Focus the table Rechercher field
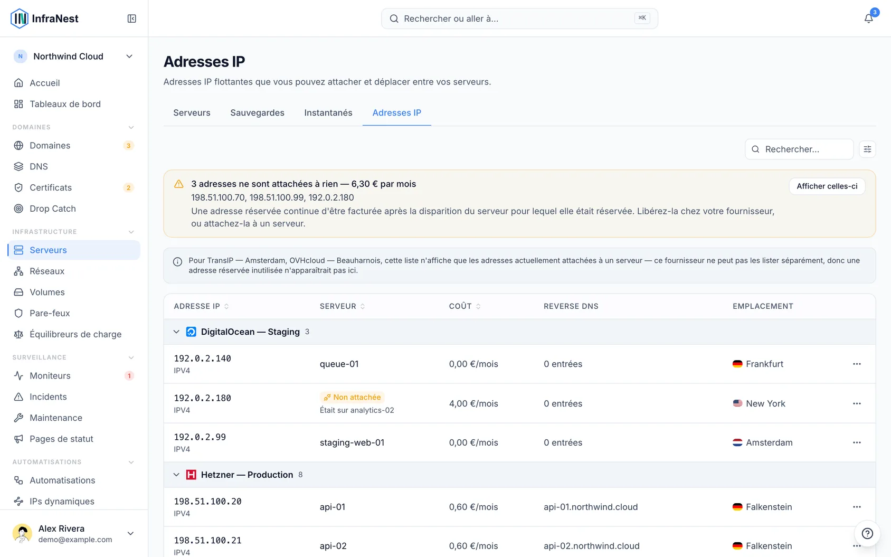This screenshot has height=557, width=891. pos(799,149)
